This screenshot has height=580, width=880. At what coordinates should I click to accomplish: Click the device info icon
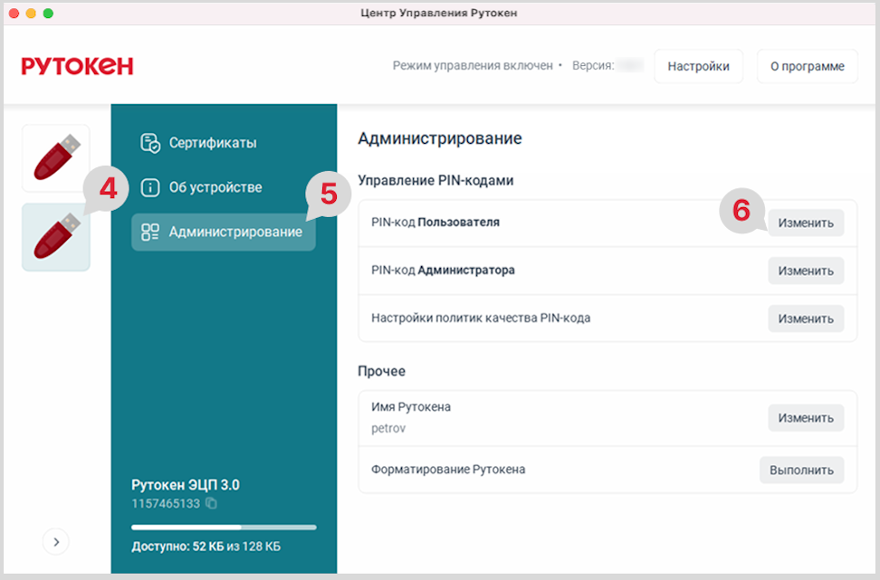(x=150, y=187)
